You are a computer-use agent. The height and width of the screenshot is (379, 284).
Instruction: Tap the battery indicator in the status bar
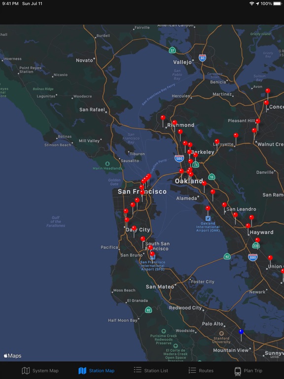278,3
